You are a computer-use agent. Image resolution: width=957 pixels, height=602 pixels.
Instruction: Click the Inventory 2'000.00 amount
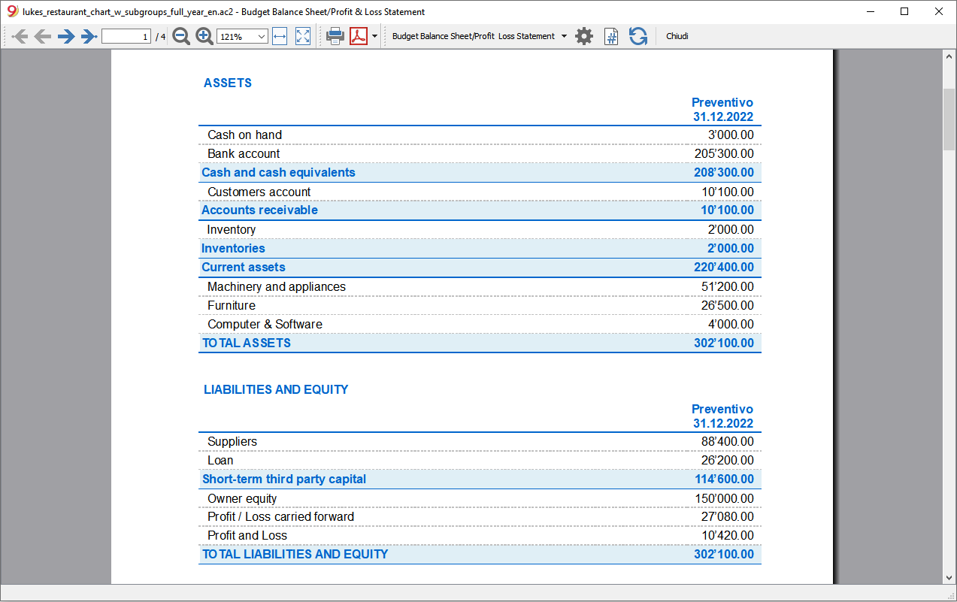point(731,230)
